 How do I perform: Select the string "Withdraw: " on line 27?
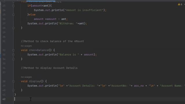tap(68, 23)
